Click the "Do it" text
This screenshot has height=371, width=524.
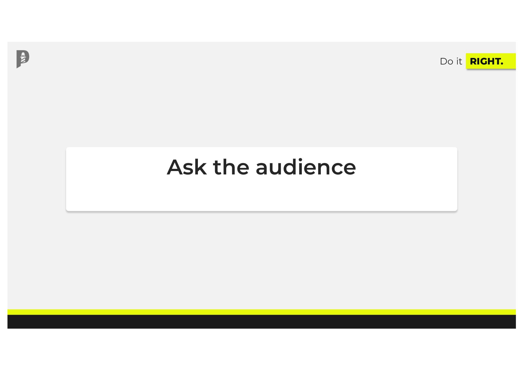click(451, 61)
